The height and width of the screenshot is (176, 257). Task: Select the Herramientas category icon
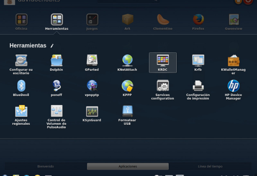pyautogui.click(x=57, y=20)
